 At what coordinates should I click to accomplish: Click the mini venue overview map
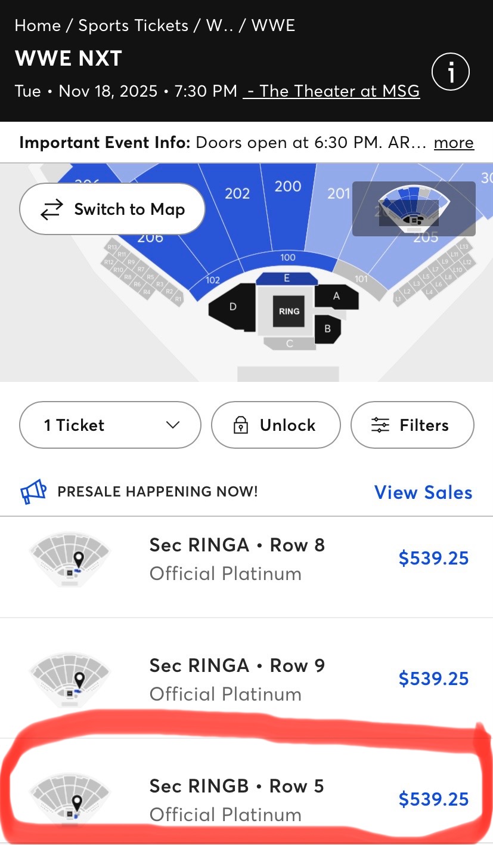[x=414, y=208]
